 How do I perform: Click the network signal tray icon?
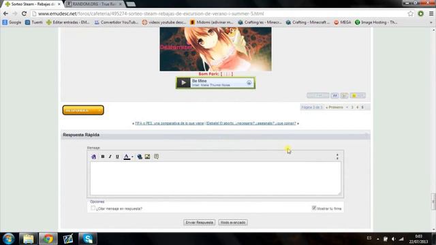[401, 239]
